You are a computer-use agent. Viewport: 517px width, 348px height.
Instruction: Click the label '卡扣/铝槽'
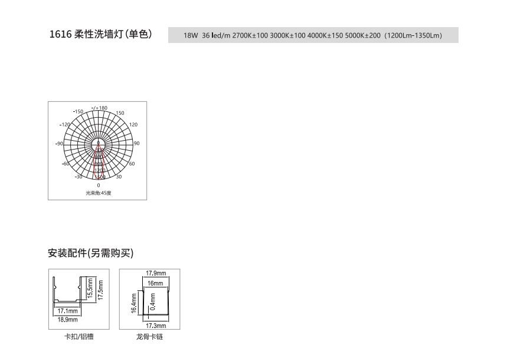click(79, 336)
